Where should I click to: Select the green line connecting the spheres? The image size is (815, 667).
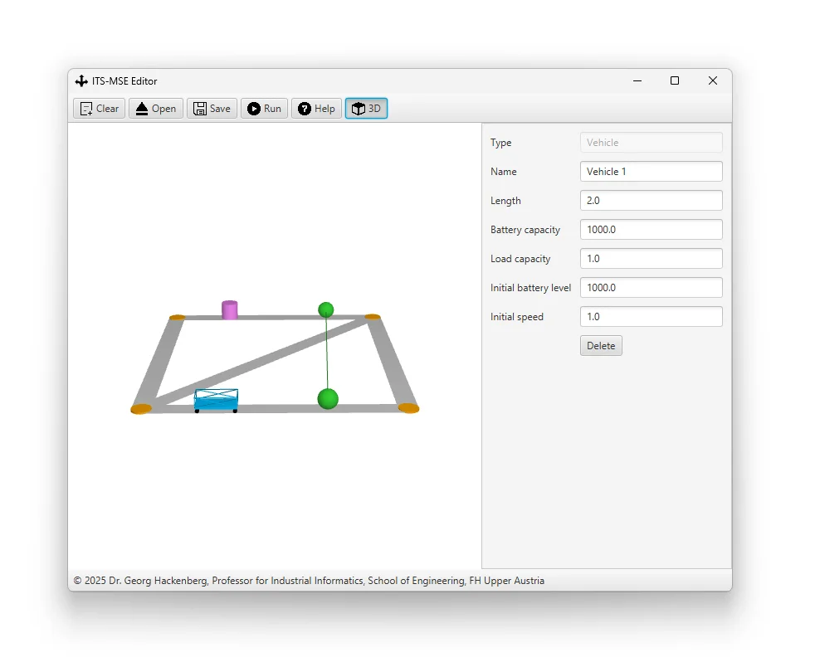327,353
